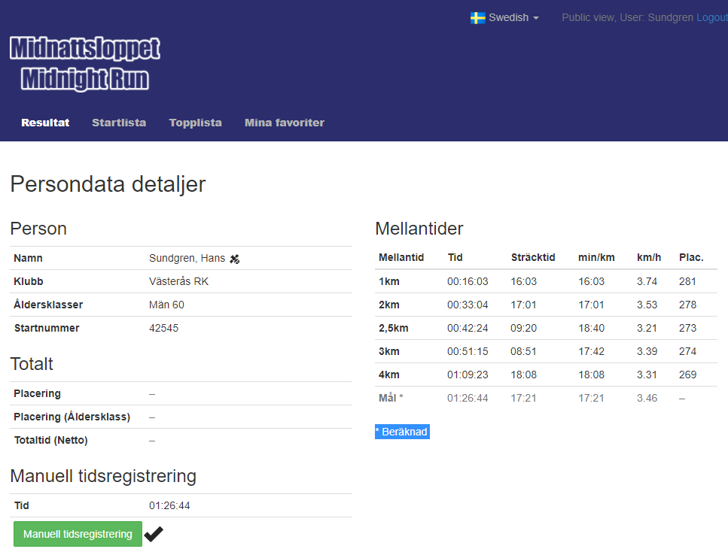
Task: Open the Mina favoriter tab
Action: point(285,123)
